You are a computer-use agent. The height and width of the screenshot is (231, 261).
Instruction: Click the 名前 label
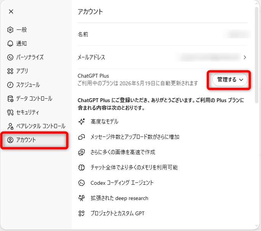tap(83, 34)
